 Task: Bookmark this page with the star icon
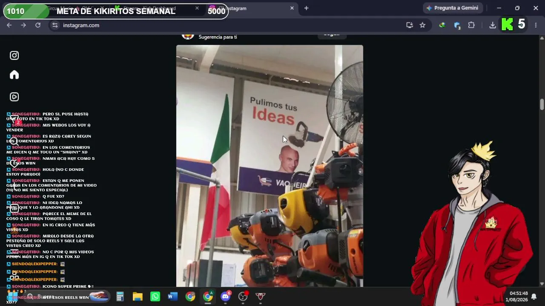click(422, 25)
